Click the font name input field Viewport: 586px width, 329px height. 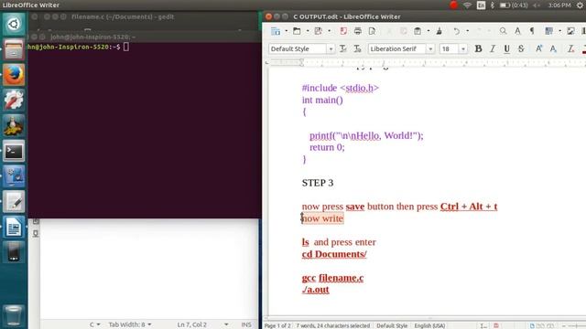397,49
